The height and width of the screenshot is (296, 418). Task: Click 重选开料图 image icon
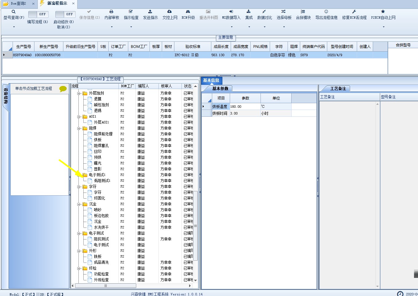(x=208, y=12)
